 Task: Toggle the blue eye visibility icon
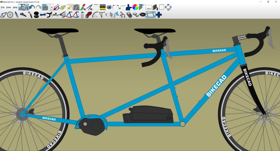(109, 7)
